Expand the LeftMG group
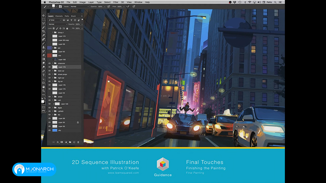 pos(53,111)
